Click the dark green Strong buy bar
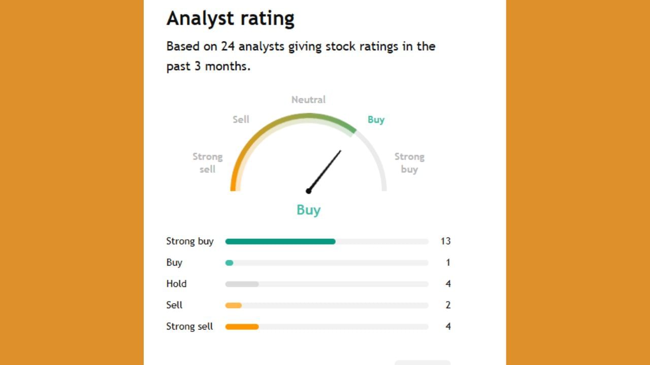 tap(280, 241)
